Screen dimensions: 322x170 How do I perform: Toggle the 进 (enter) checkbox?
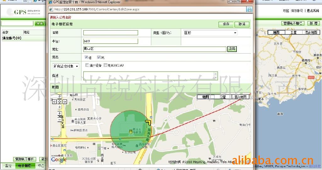click(86, 57)
